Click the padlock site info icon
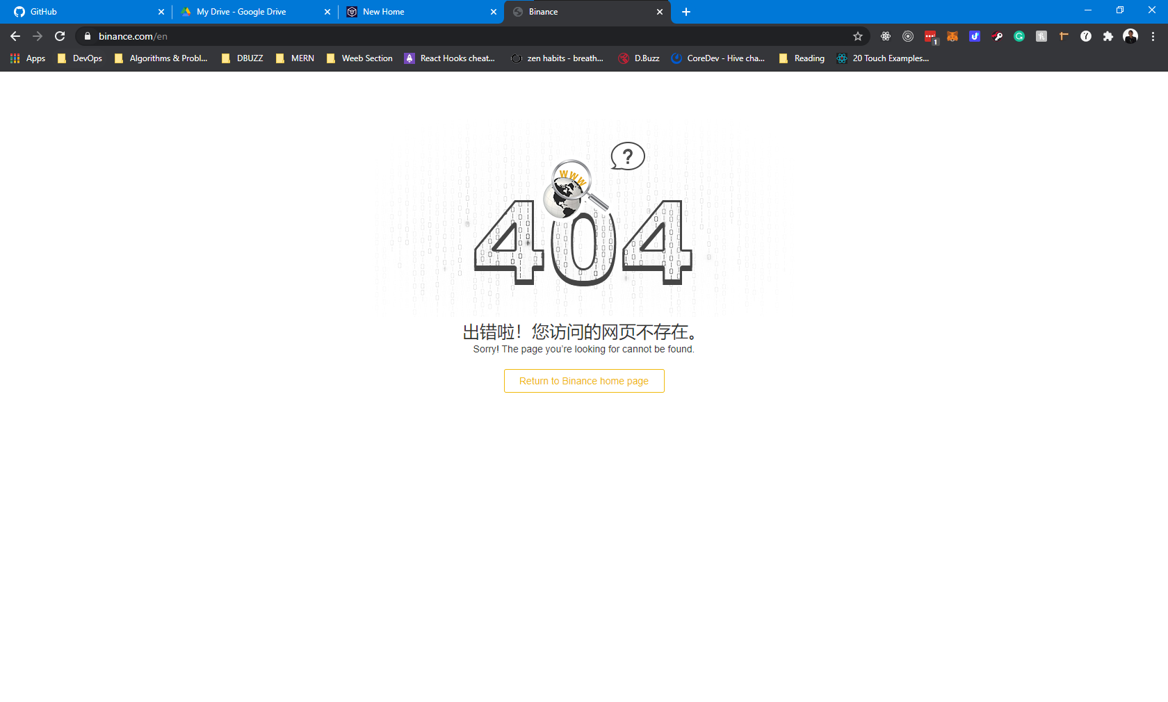Image resolution: width=1168 pixels, height=702 pixels. 88,36
